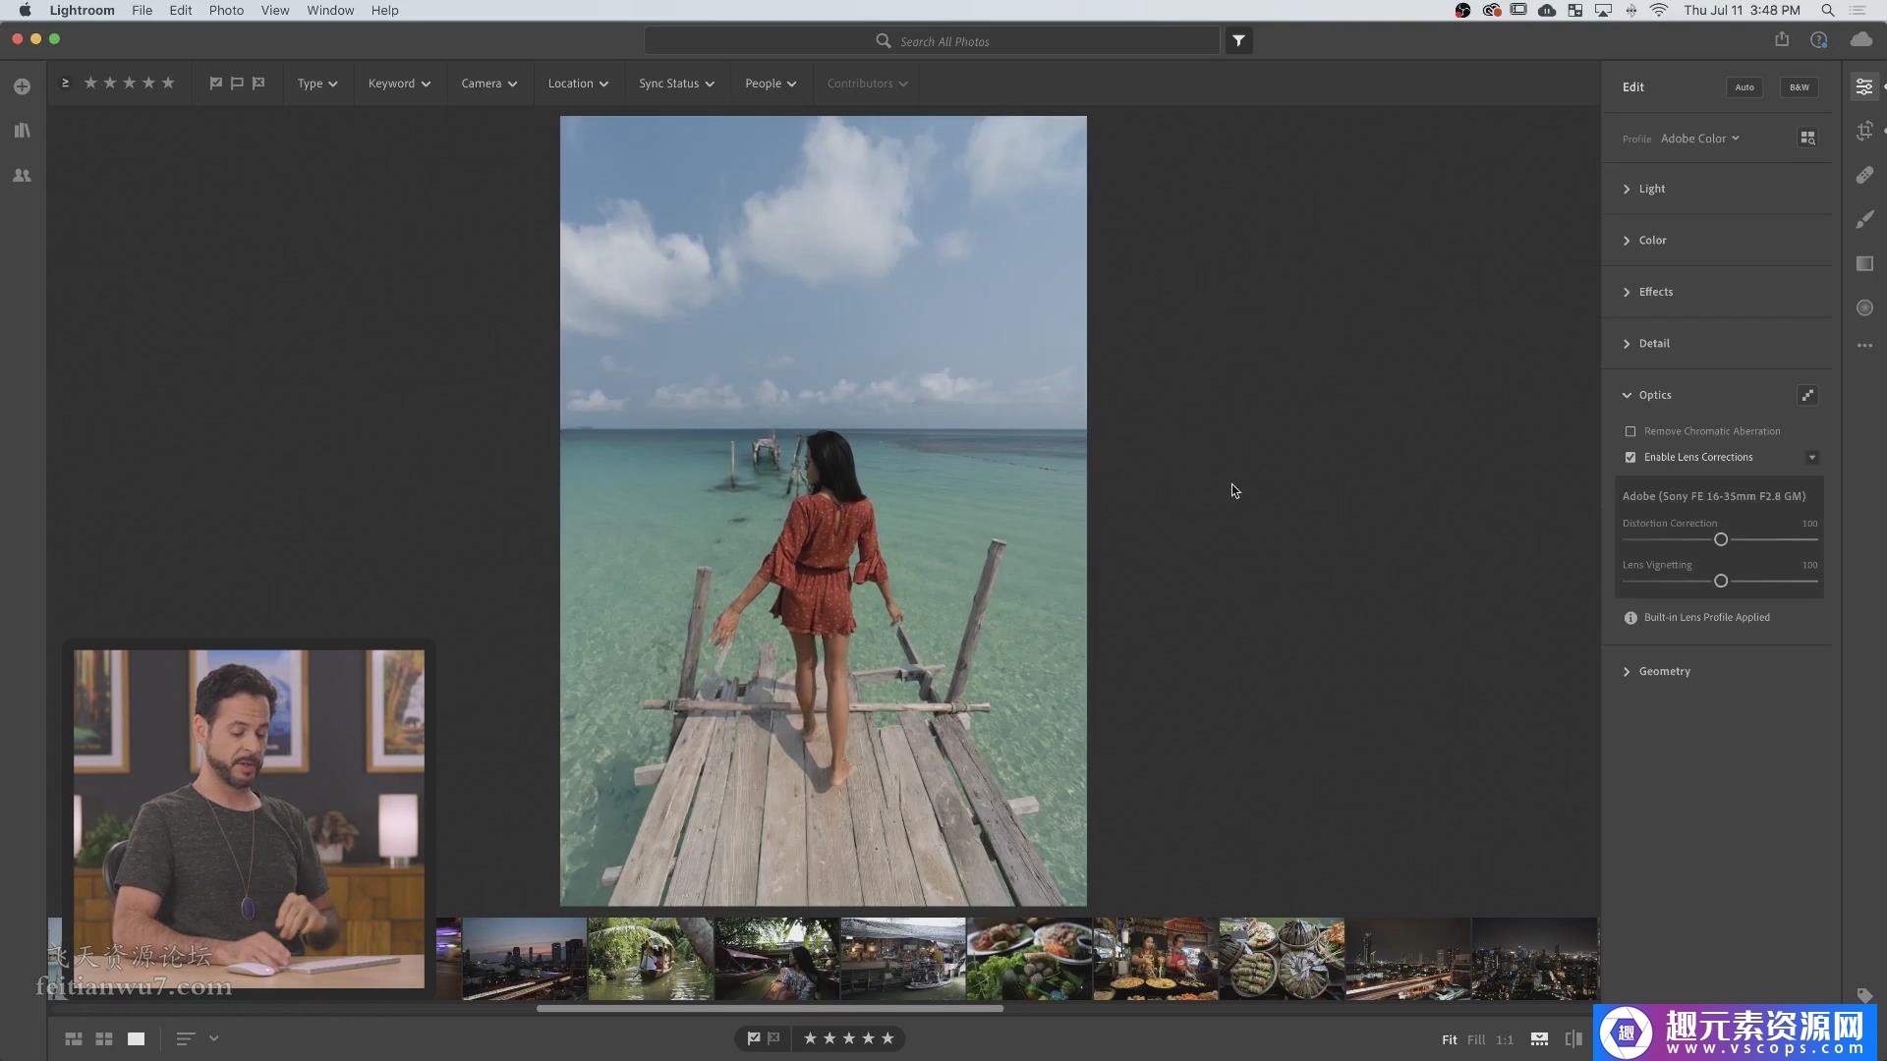
Task: Uncheck Enable Lens Corrections
Action: click(x=1630, y=457)
